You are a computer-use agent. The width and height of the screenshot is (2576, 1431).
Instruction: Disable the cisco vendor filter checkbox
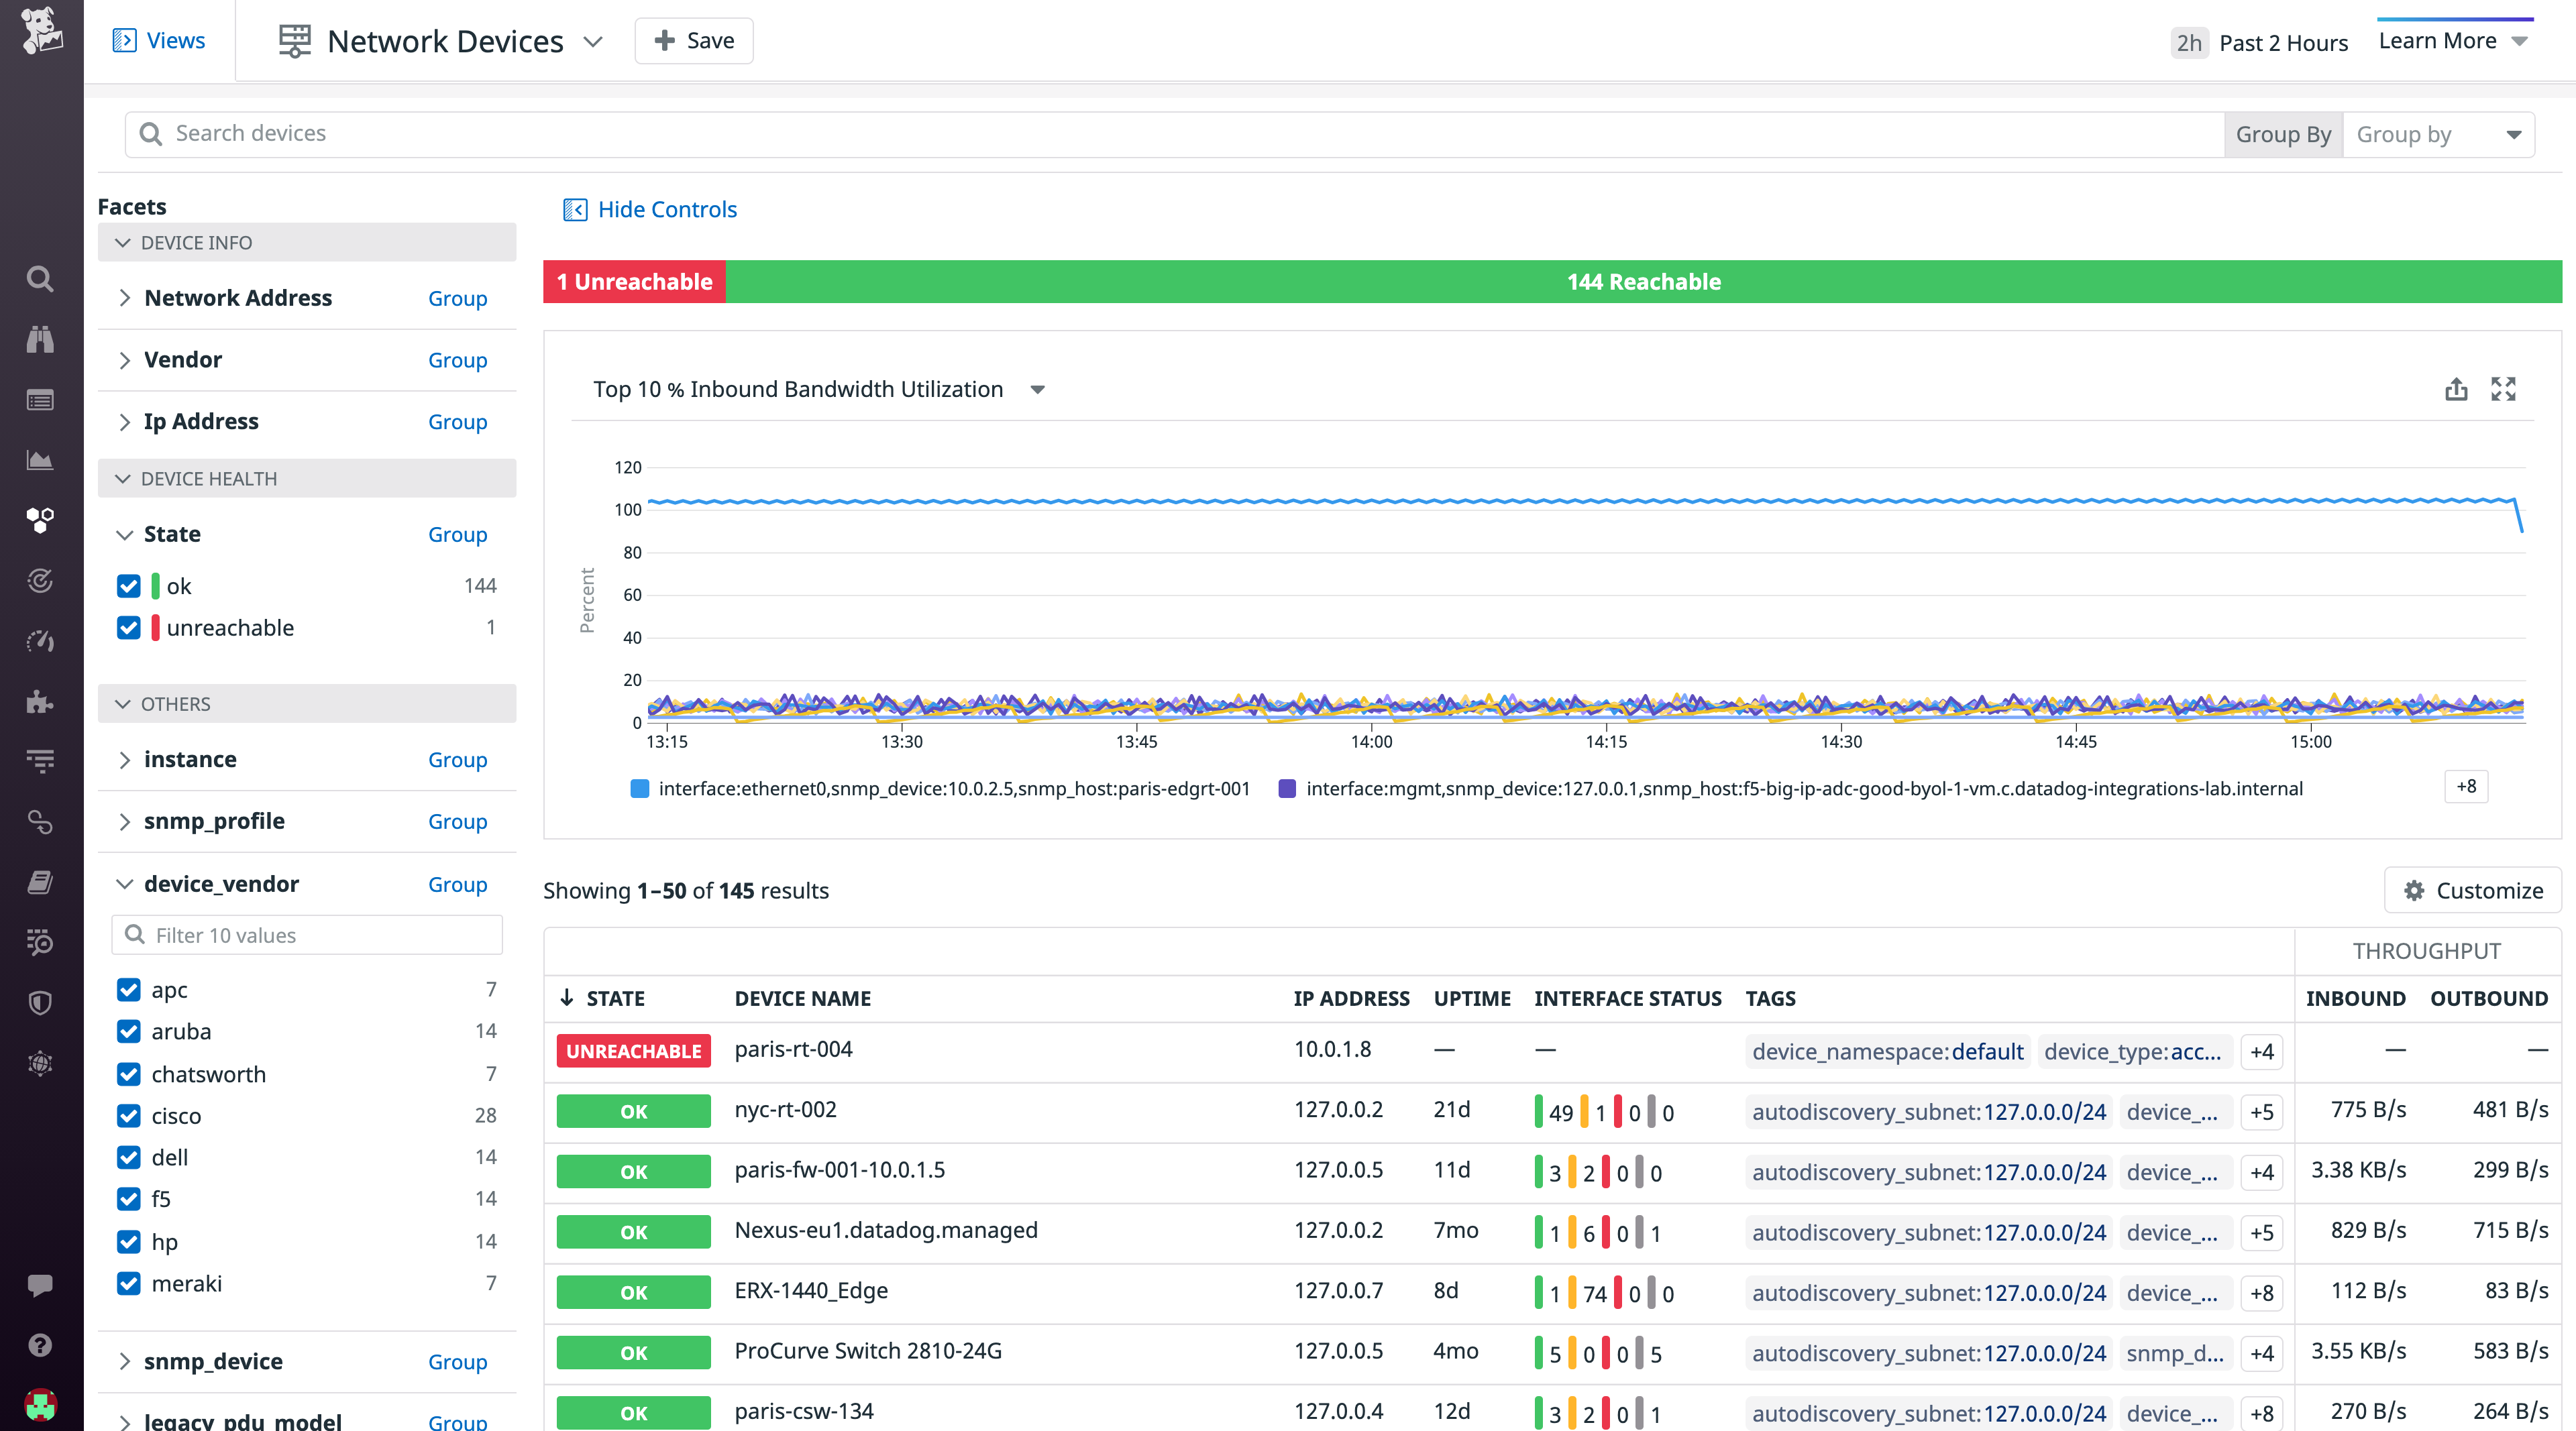pyautogui.click(x=128, y=1115)
